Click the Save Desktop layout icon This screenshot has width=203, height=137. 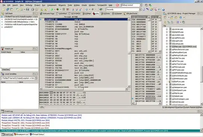point(146,5)
